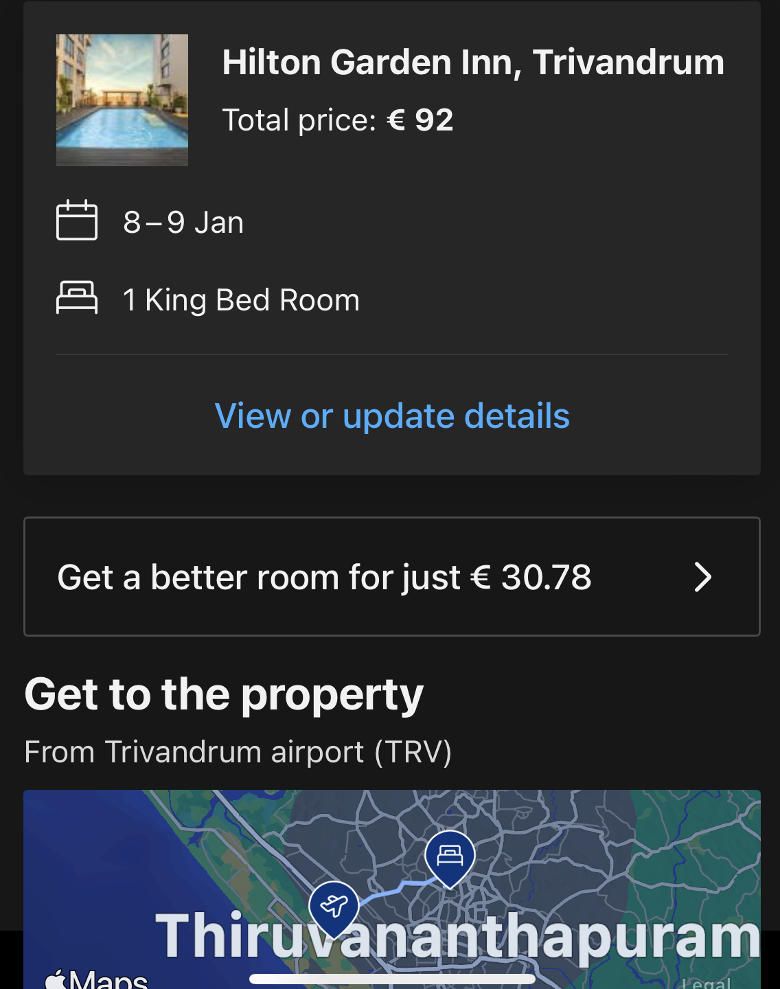
Task: Tap the hotel pool thumbnail image
Action: pyautogui.click(x=122, y=100)
